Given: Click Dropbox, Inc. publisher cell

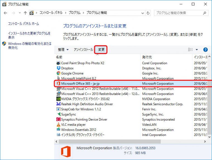Looking at the screenshot, I should pos(151,68).
